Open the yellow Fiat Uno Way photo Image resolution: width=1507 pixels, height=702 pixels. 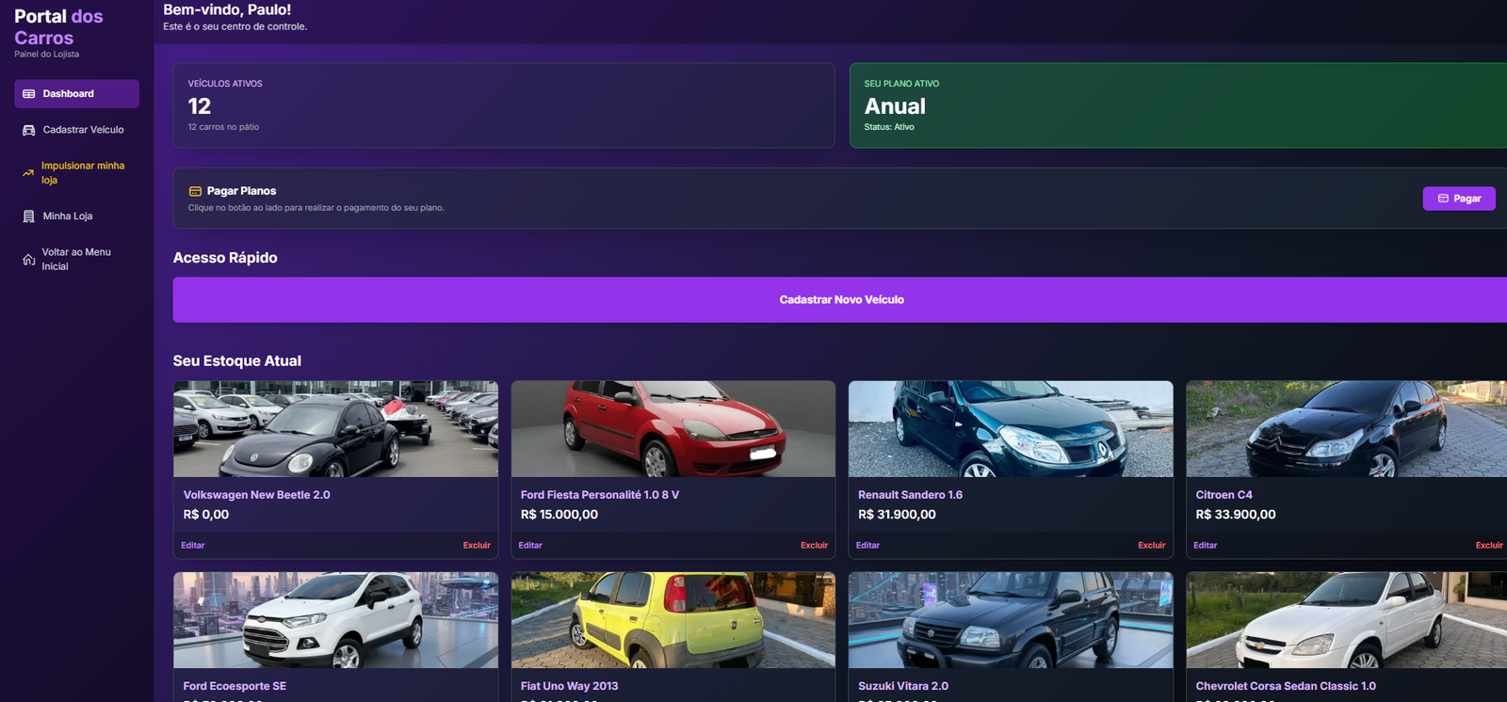[672, 620]
